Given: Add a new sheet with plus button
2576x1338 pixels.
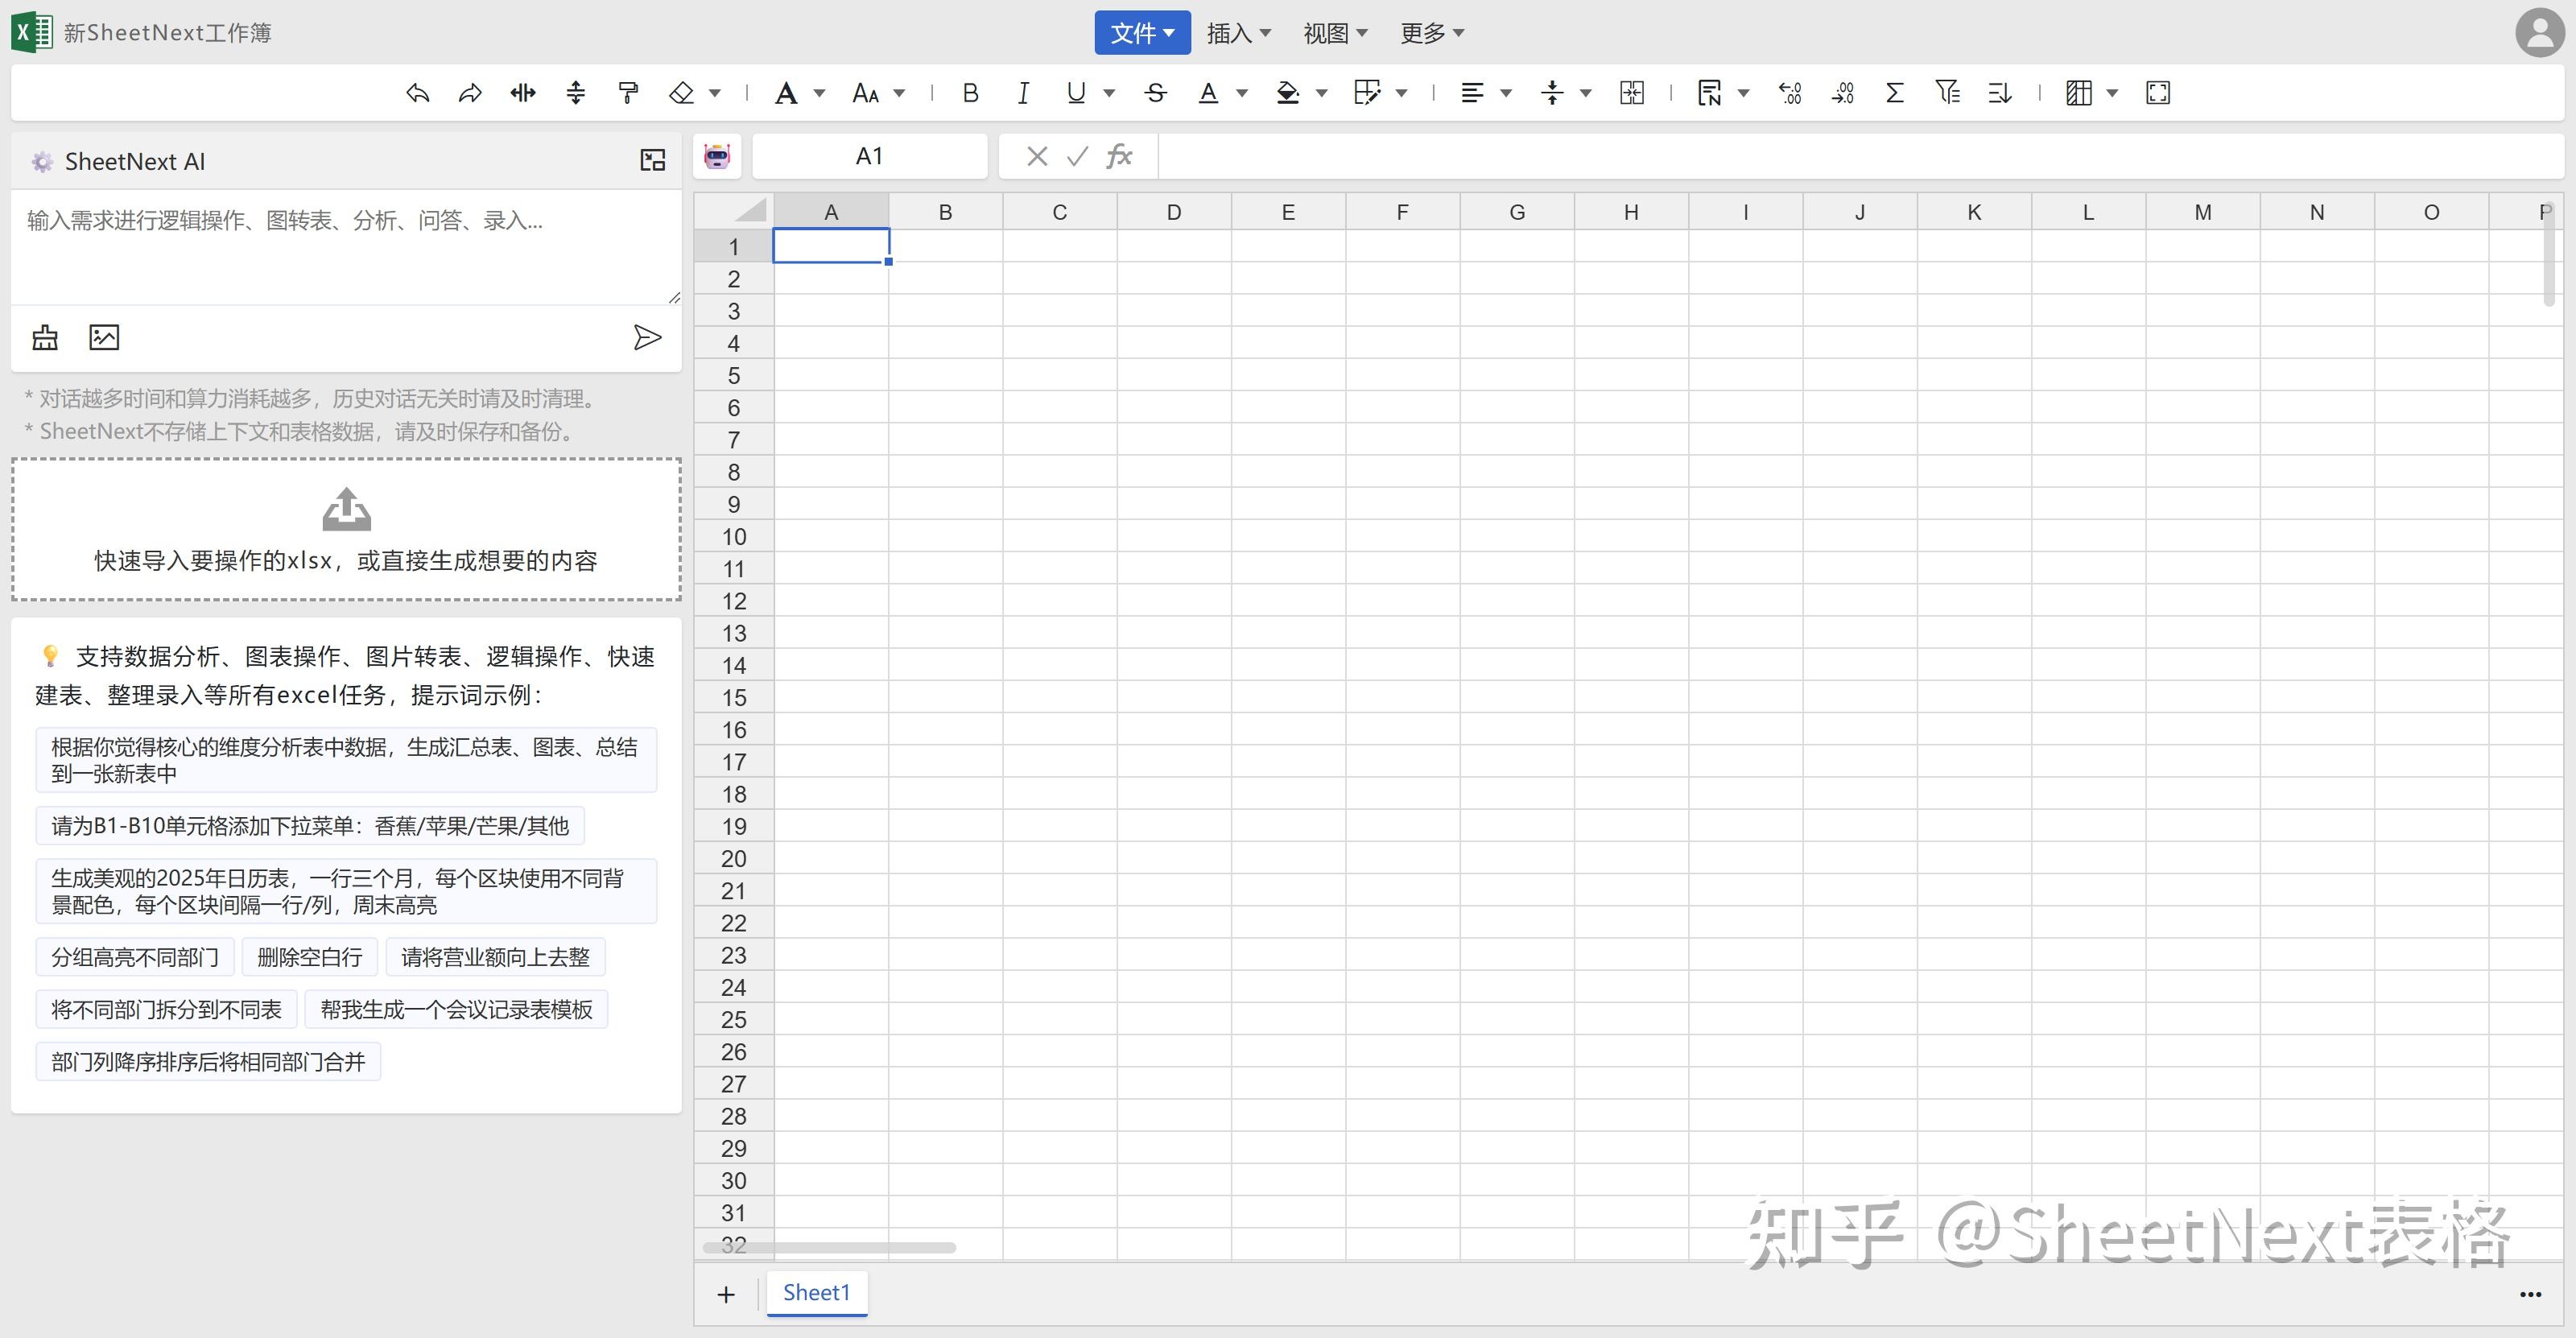Looking at the screenshot, I should pyautogui.click(x=726, y=1294).
